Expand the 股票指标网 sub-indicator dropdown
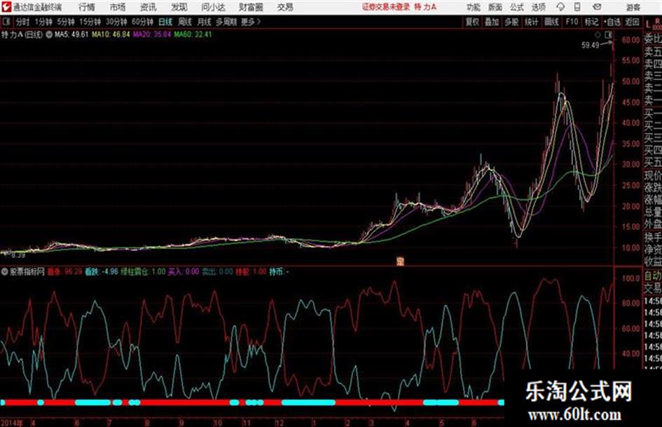This screenshot has width=662, height=427. [x=4, y=272]
